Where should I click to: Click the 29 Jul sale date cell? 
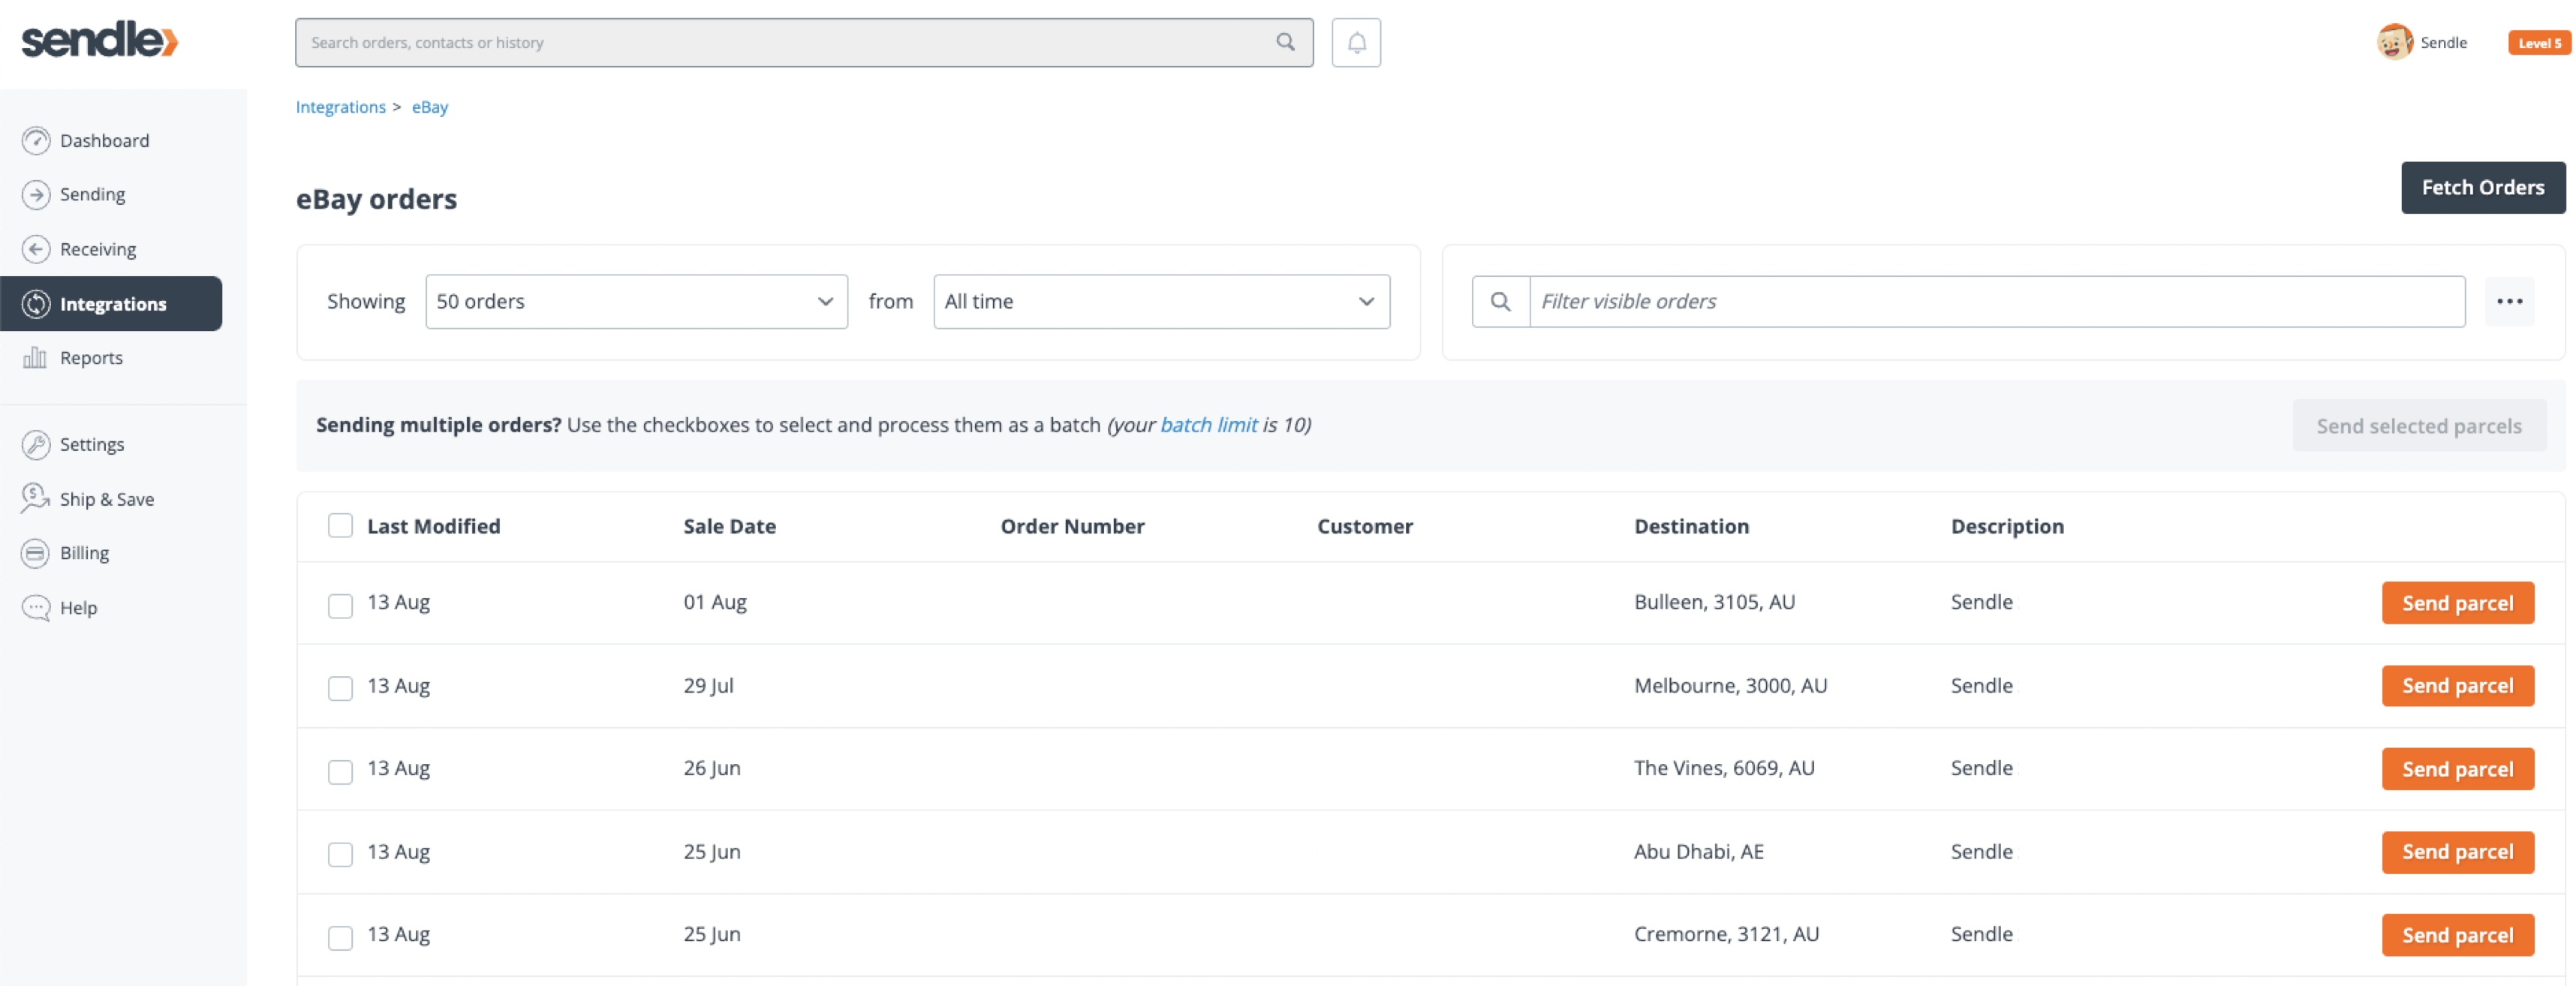[x=708, y=686]
